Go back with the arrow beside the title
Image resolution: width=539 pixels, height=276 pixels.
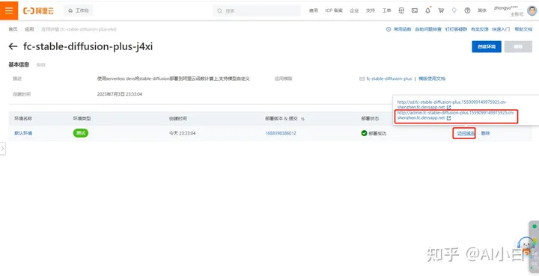(13, 46)
